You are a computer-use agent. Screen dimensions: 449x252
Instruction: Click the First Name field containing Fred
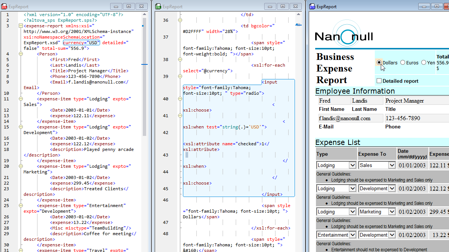point(334,101)
